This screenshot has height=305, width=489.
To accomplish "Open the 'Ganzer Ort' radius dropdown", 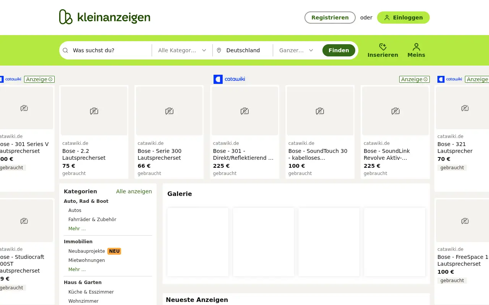I will pyautogui.click(x=296, y=50).
